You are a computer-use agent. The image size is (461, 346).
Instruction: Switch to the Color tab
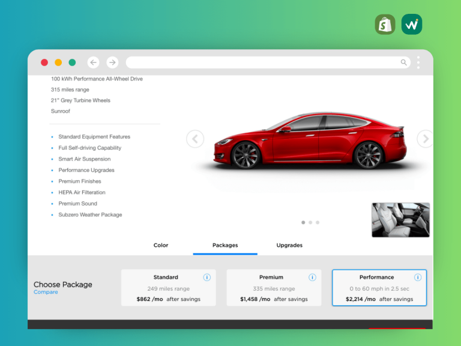point(161,245)
